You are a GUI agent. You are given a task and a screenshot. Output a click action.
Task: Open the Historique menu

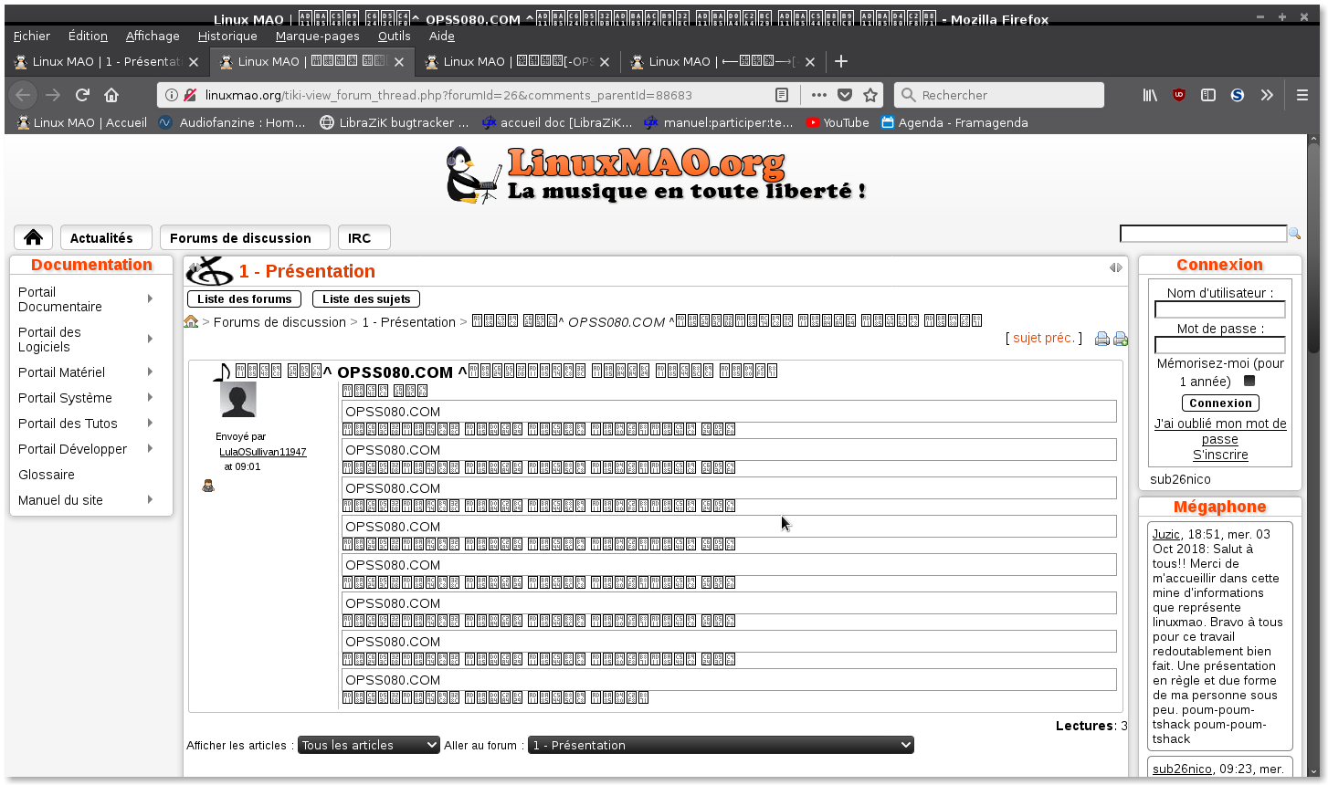tap(227, 36)
